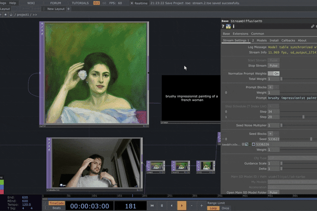Select the level2 node thumbnail
This screenshot has width=317, height=211.
180,167
